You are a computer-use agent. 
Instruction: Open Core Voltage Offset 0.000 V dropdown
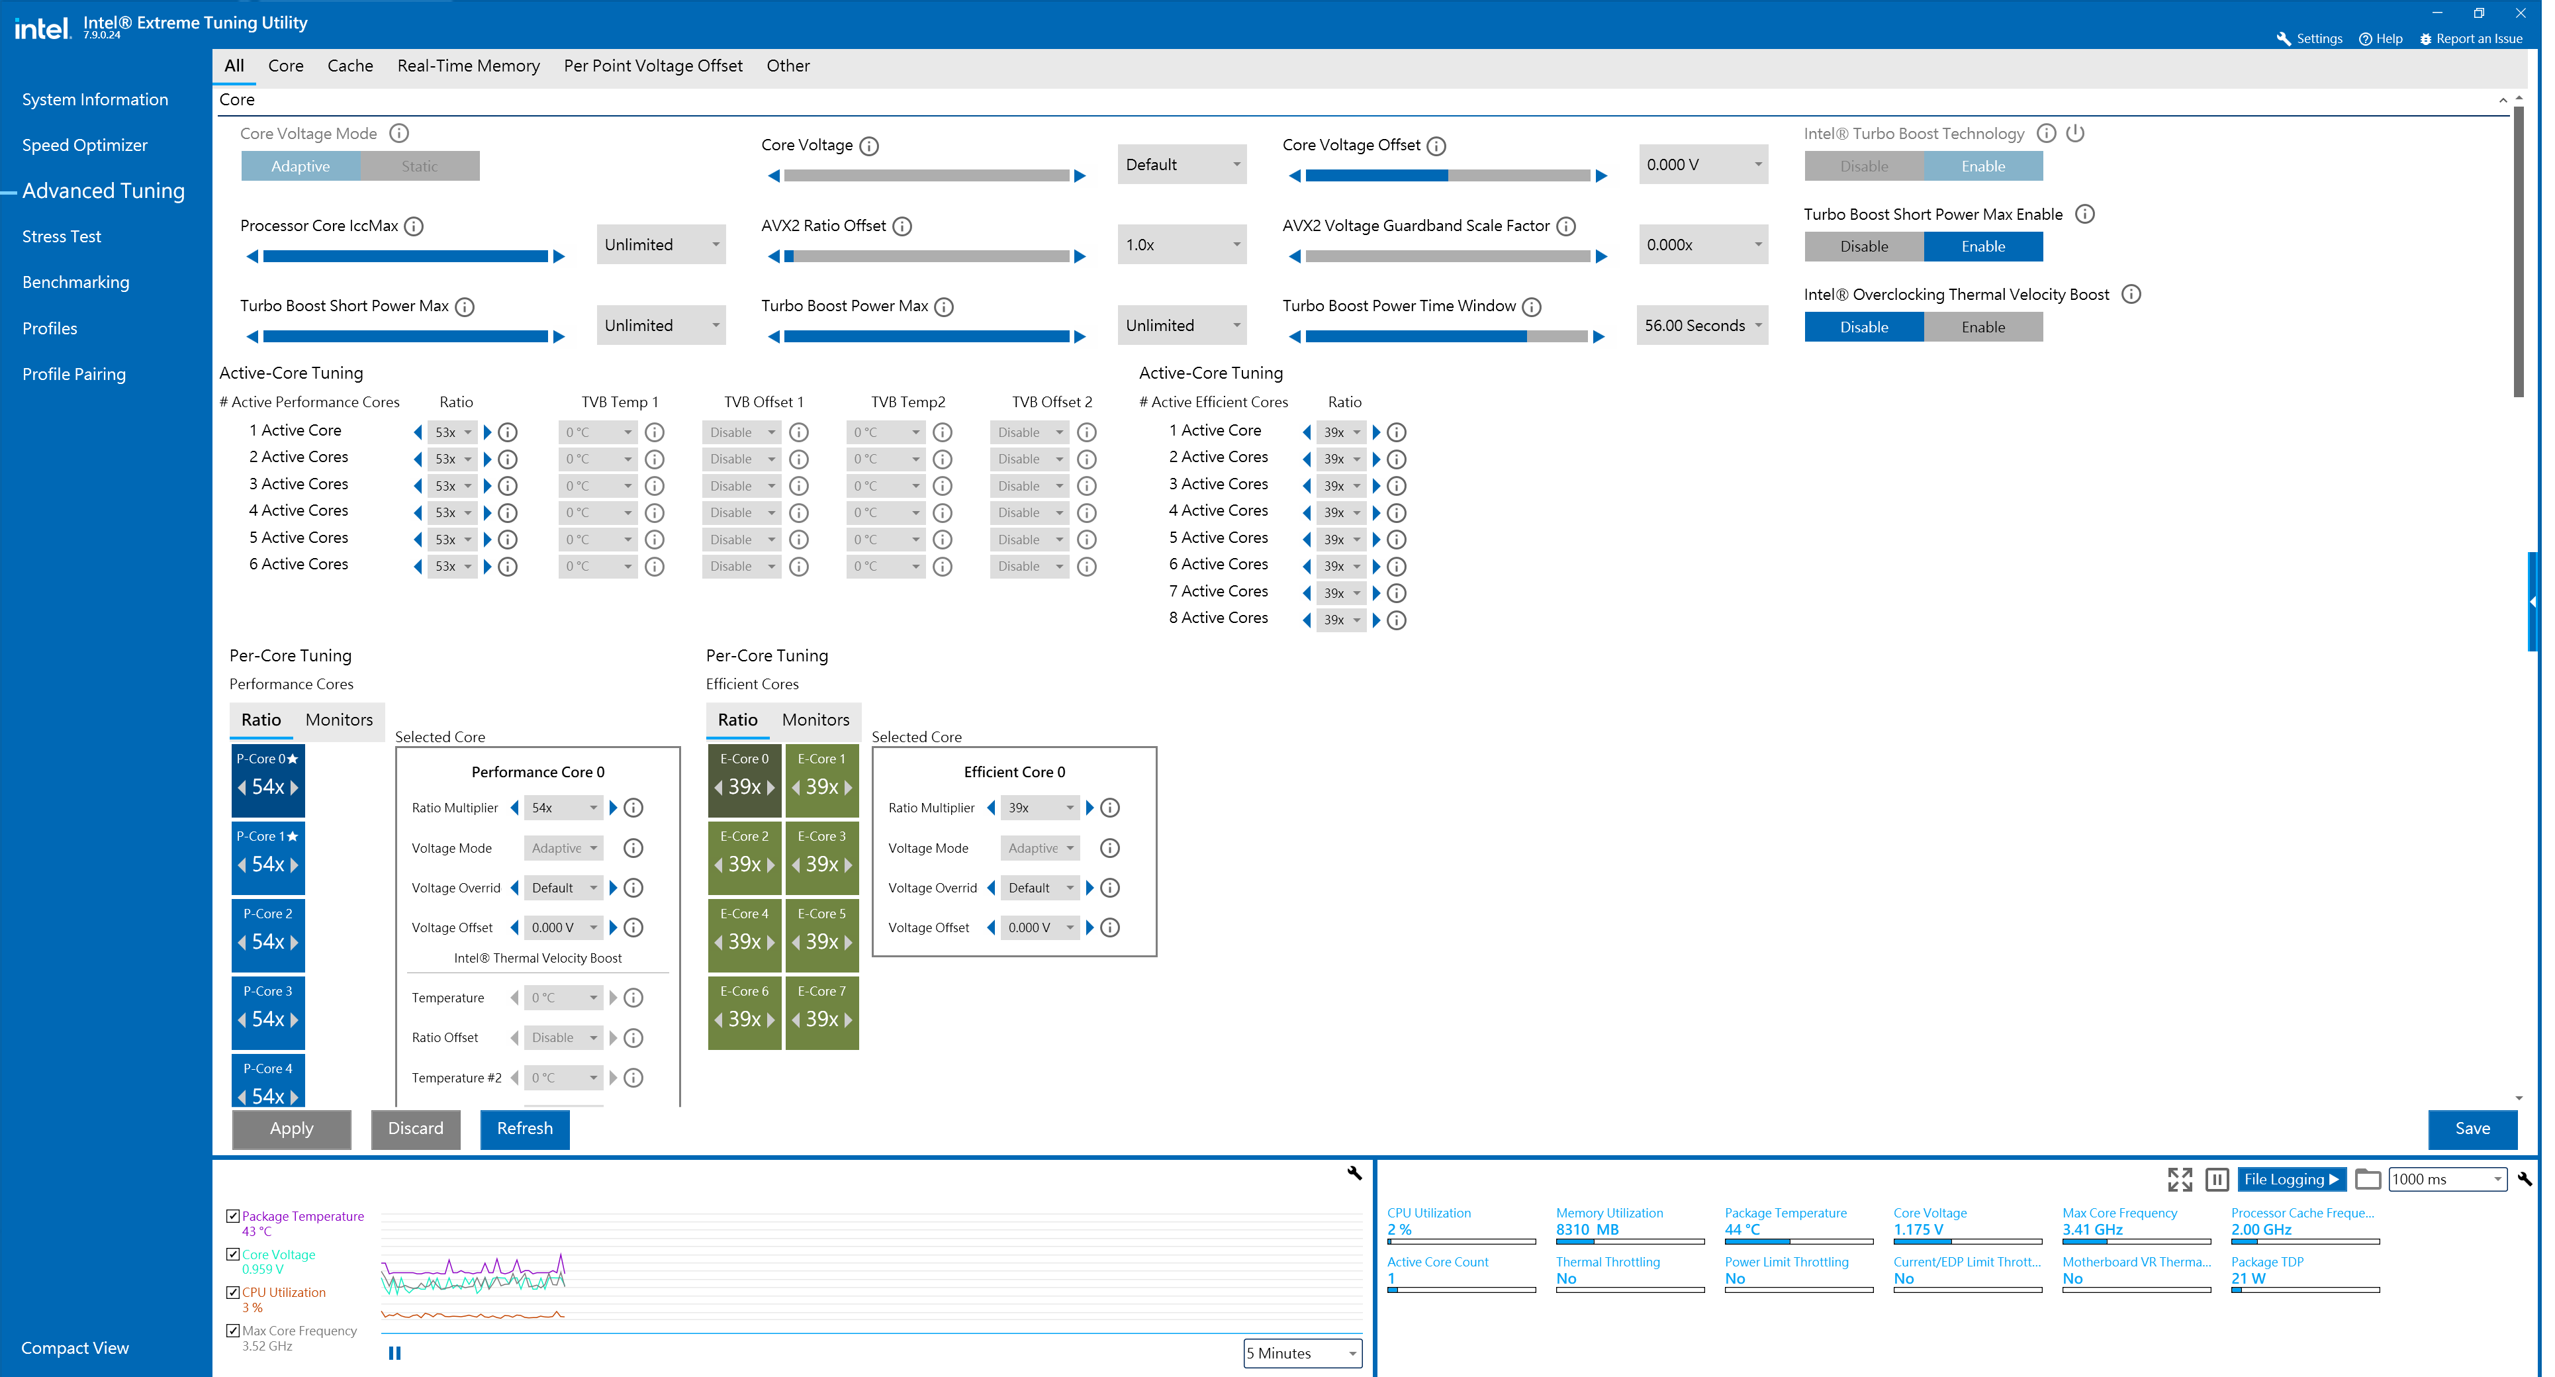coord(1703,165)
